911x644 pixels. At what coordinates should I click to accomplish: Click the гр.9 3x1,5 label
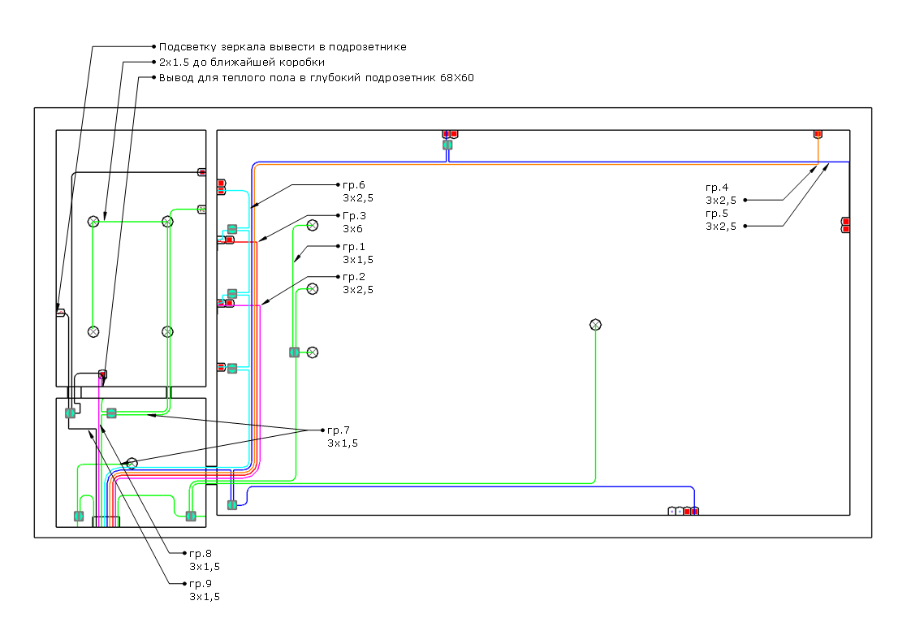coord(205,590)
